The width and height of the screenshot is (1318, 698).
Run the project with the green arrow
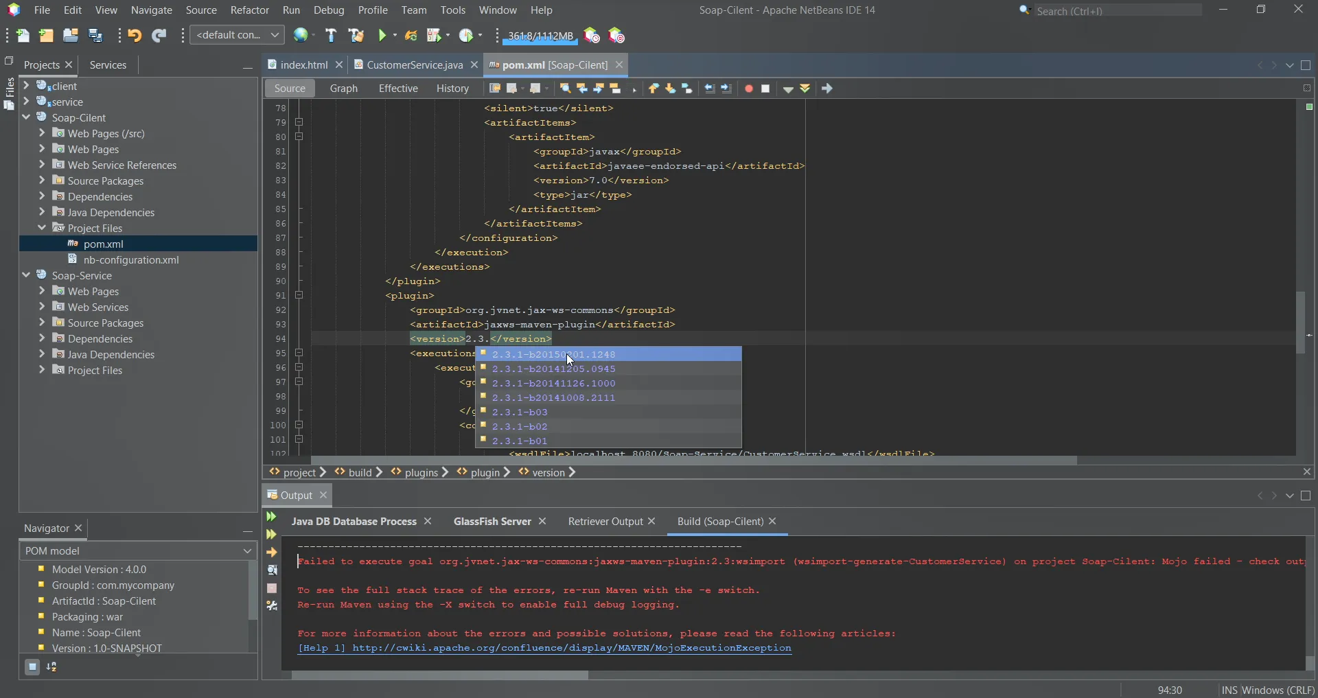(383, 36)
